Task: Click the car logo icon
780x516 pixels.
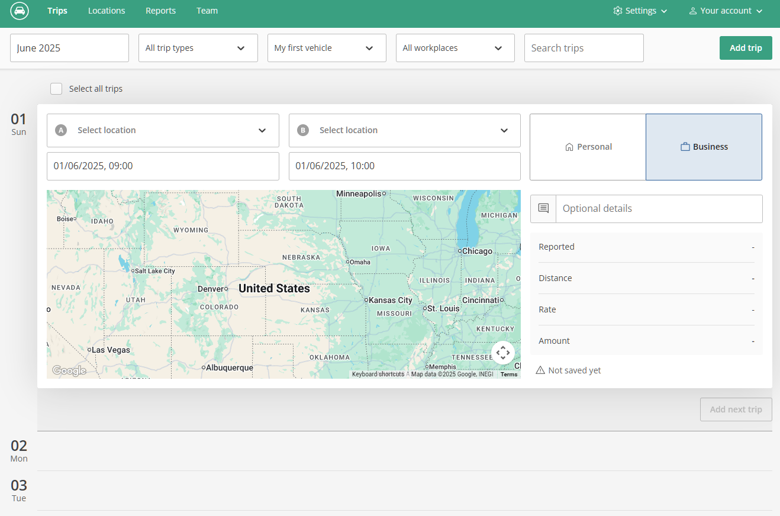Action: (20, 11)
